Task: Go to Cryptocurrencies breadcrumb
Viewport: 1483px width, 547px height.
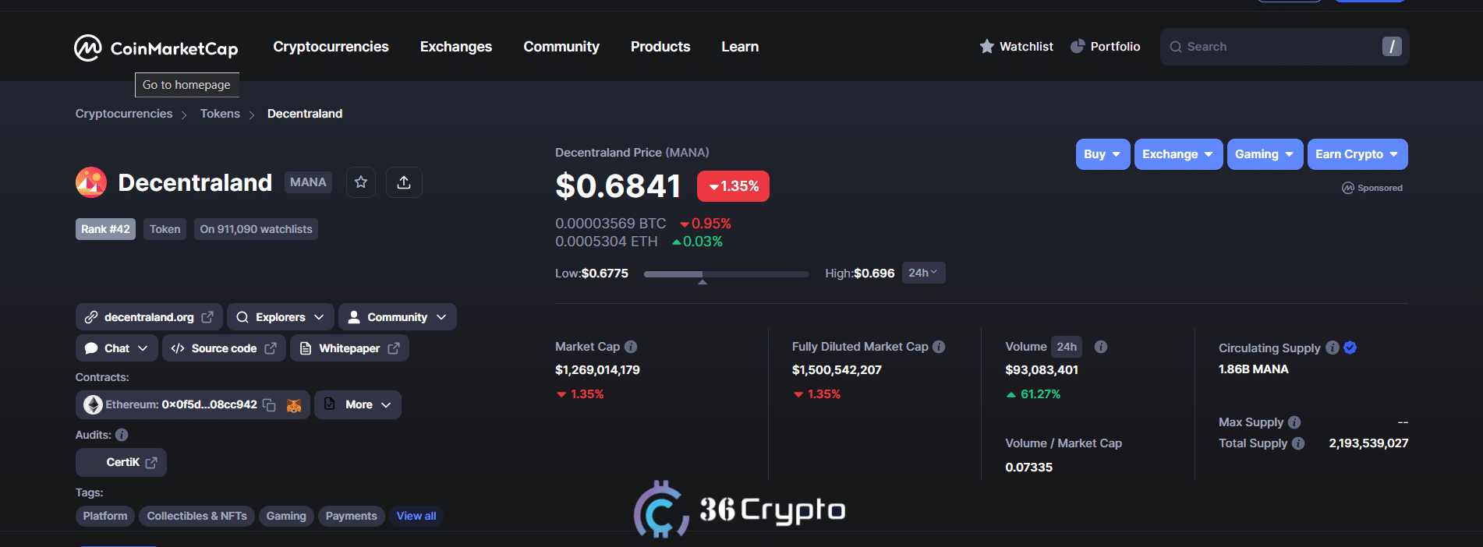Action: (124, 114)
